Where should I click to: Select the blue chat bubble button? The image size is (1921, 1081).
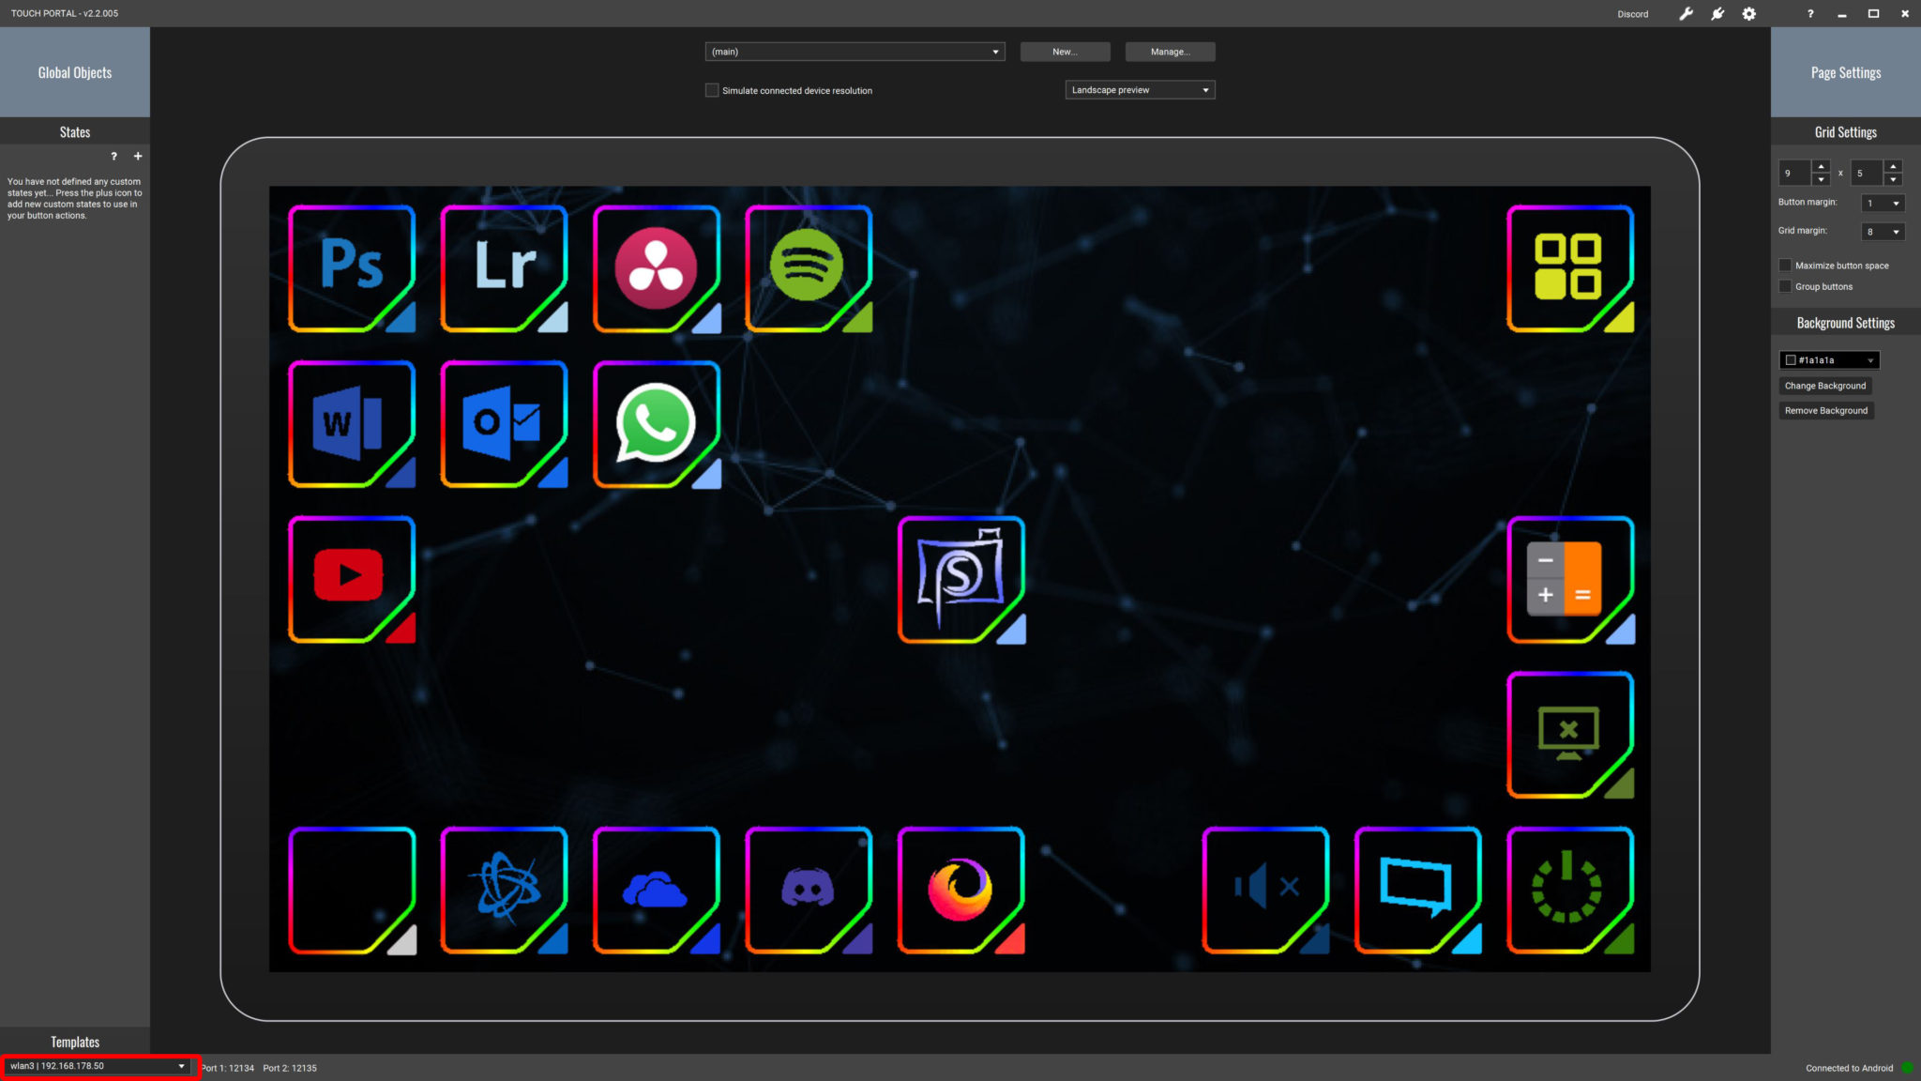[x=1418, y=891]
